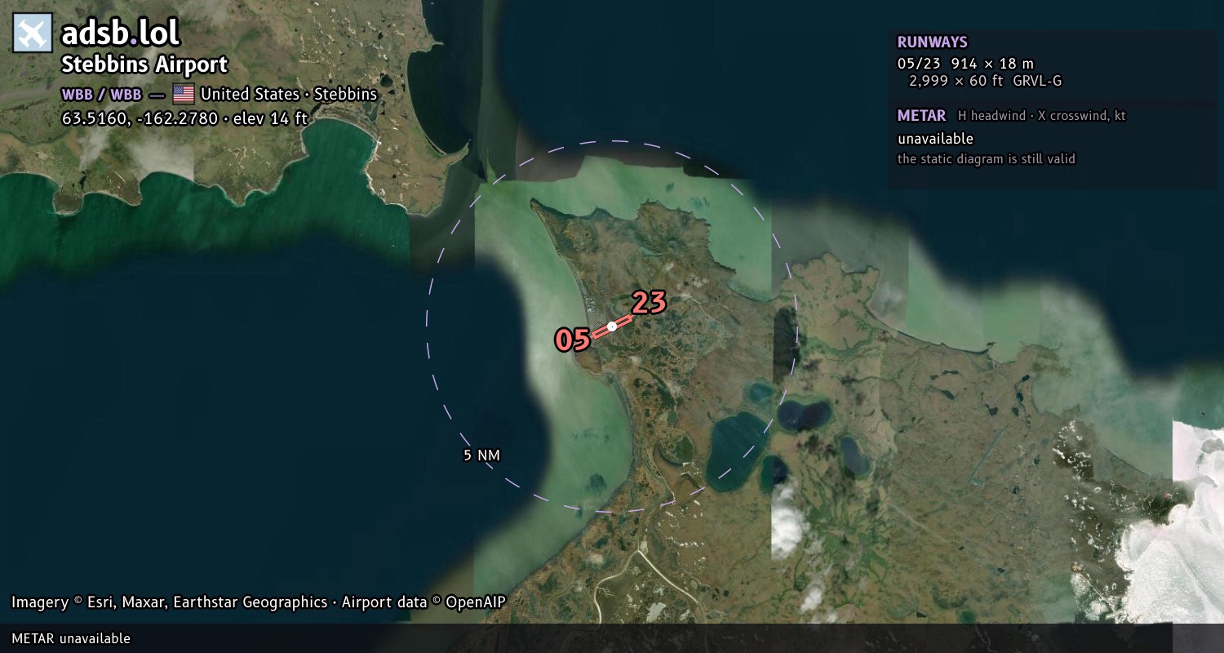The height and width of the screenshot is (653, 1224).
Task: Click the pink runway strip on the map
Action: click(612, 326)
